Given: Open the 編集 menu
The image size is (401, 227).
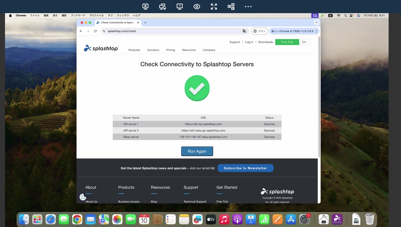Looking at the screenshot, I should coord(46,16).
